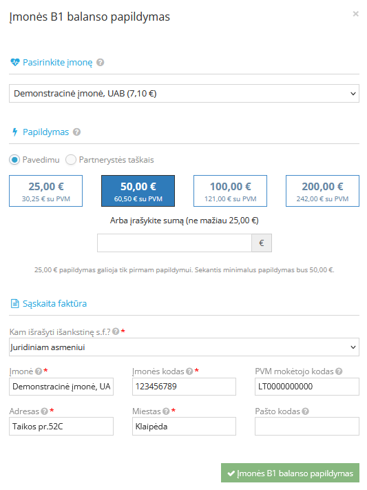Image resolution: width=367 pixels, height=490 pixels.
Task: Click help icon beside PVM mokėtojo kodas
Action: click(339, 371)
